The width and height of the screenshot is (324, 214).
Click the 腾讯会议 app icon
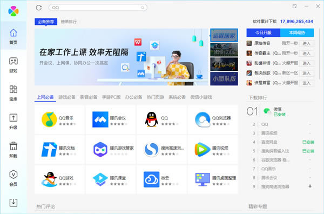(x=100, y=119)
